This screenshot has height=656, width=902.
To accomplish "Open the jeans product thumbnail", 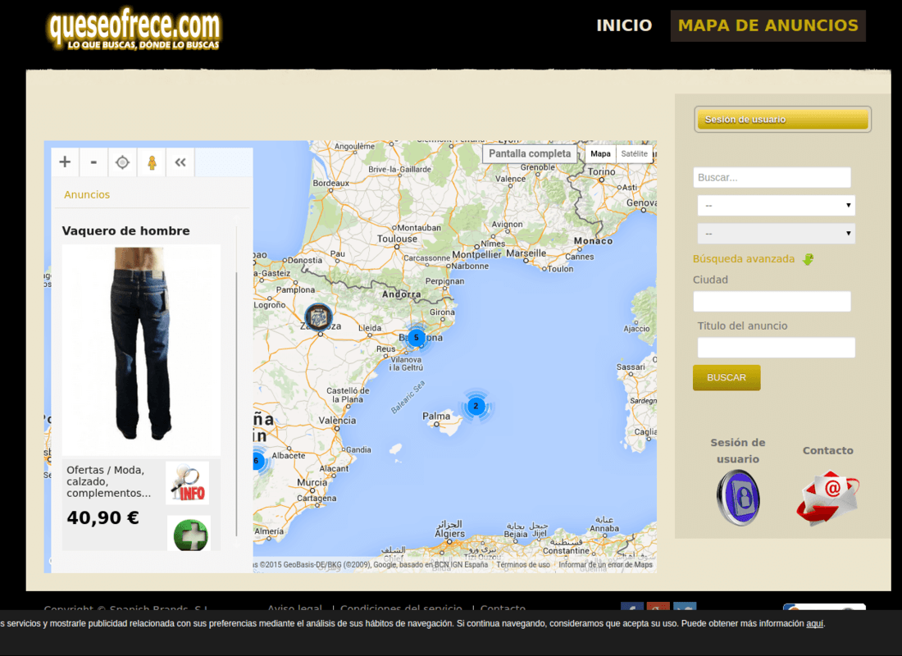I will coord(141,348).
